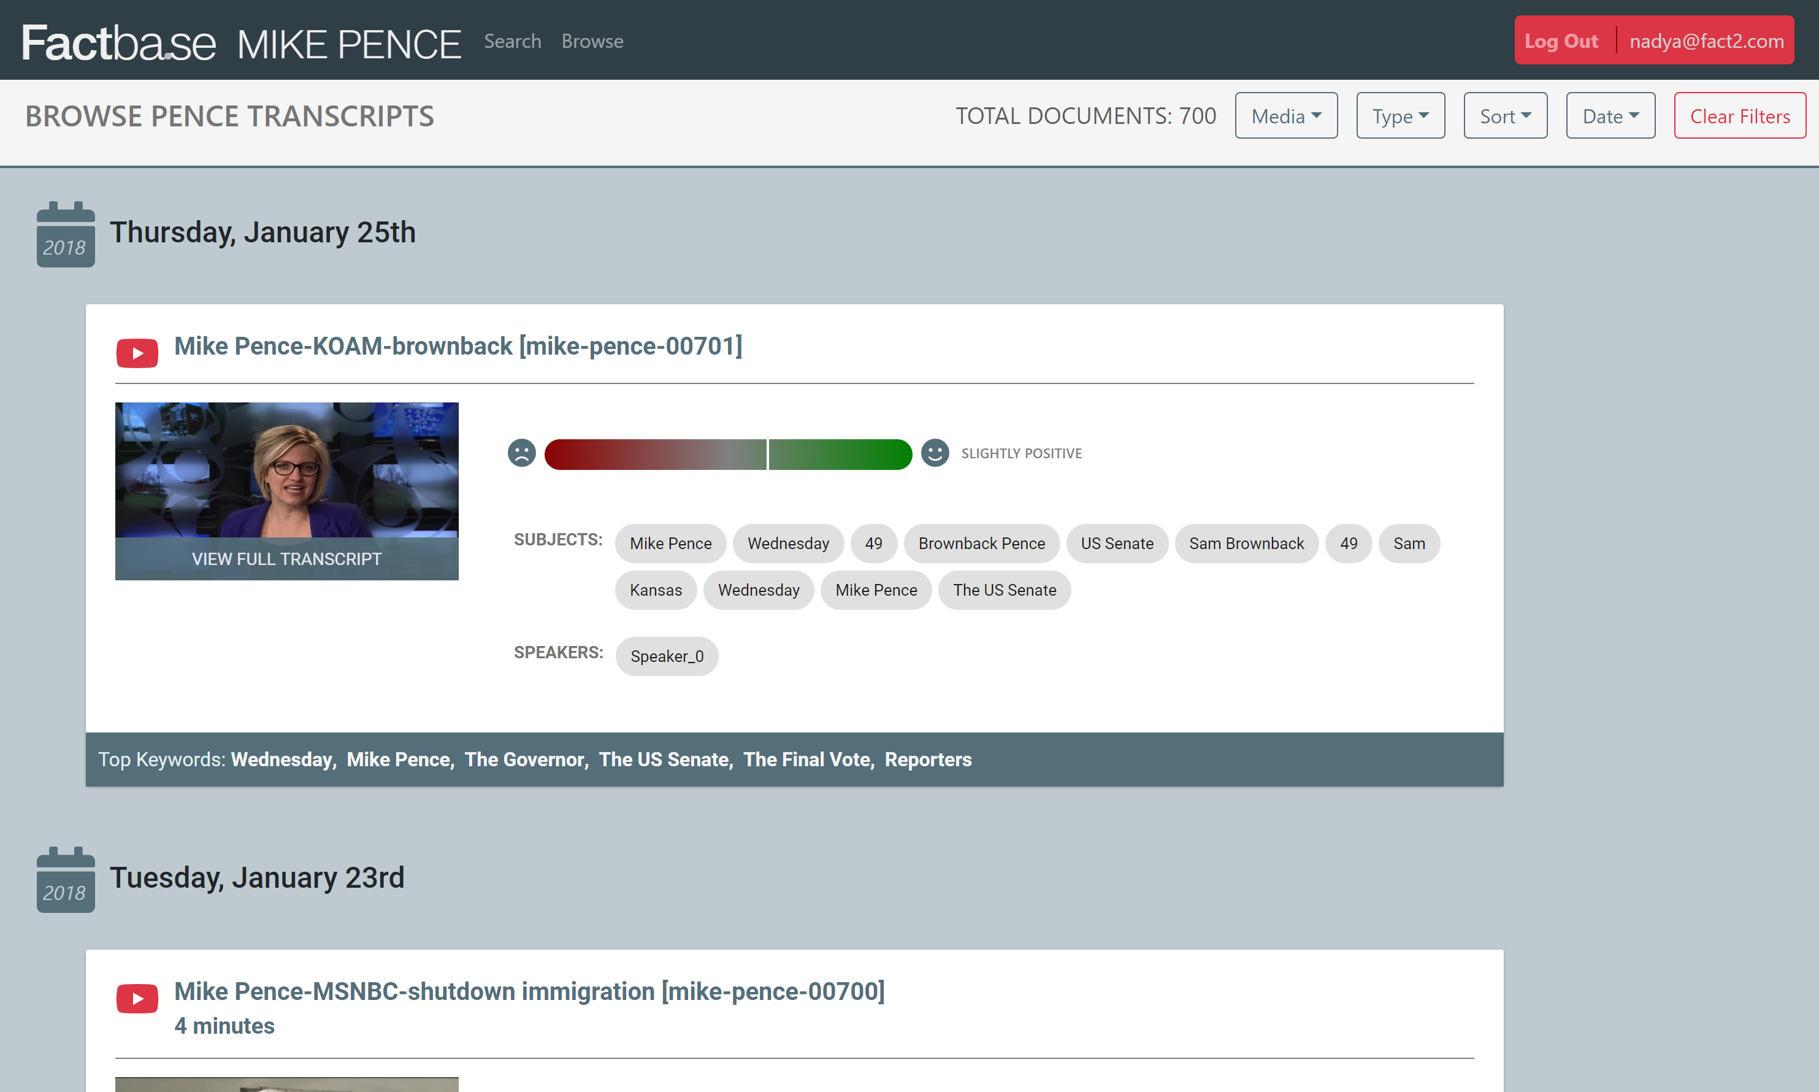
Task: Click the sentiment gradient bar
Action: [x=728, y=454]
